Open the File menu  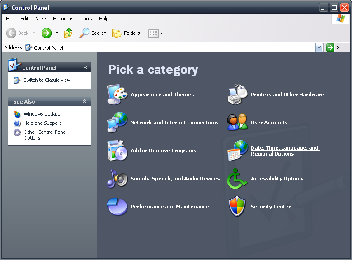coord(9,19)
